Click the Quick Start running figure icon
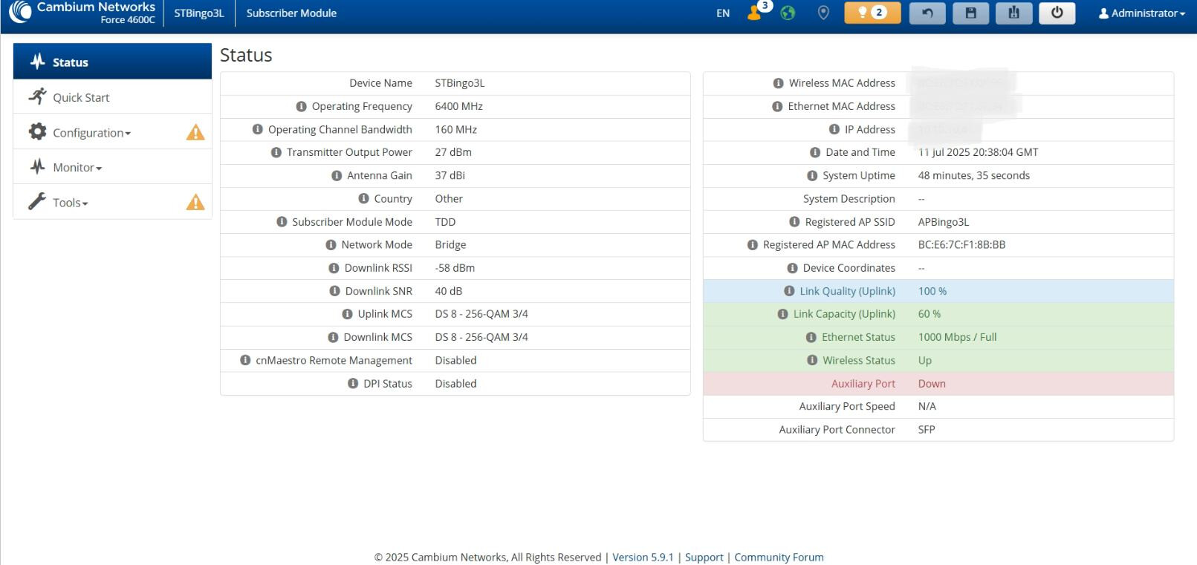Viewport: 1197px width, 565px height. point(37,97)
